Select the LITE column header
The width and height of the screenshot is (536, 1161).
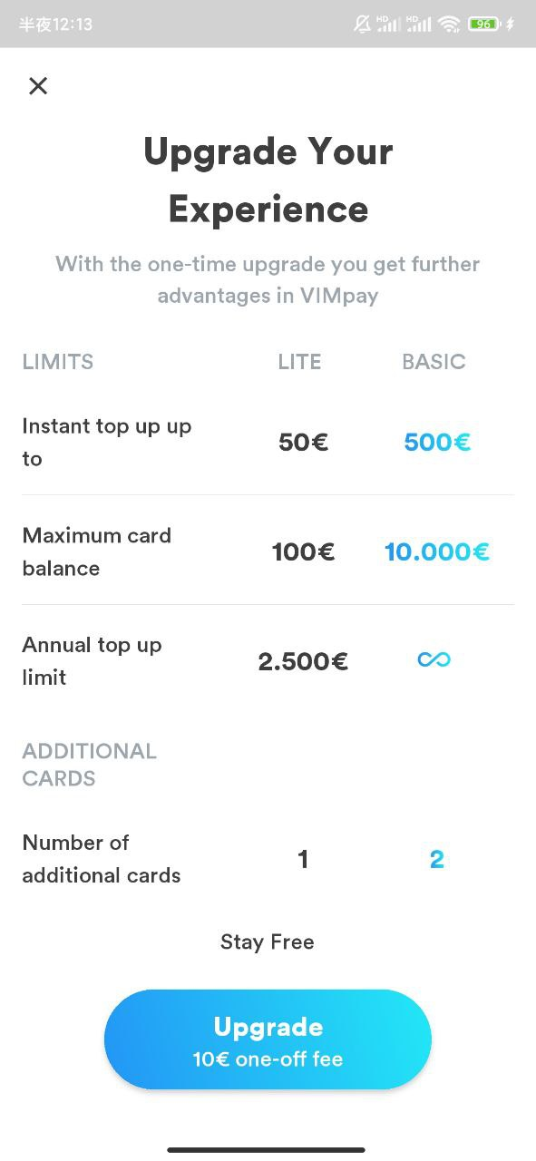(299, 362)
